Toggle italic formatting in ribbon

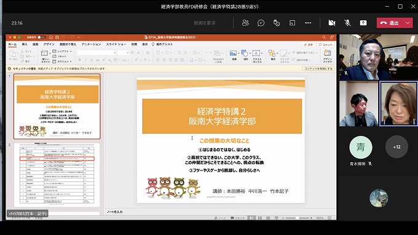tap(85, 60)
